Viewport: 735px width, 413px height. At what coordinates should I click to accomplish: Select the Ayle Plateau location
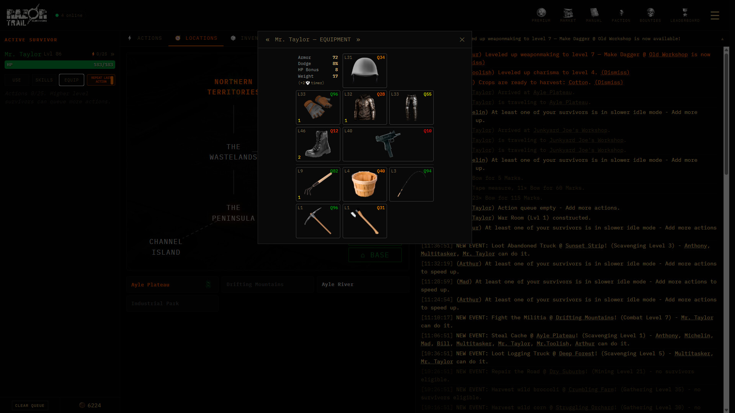172,285
